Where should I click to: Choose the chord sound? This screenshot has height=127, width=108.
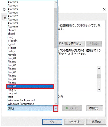30,34
